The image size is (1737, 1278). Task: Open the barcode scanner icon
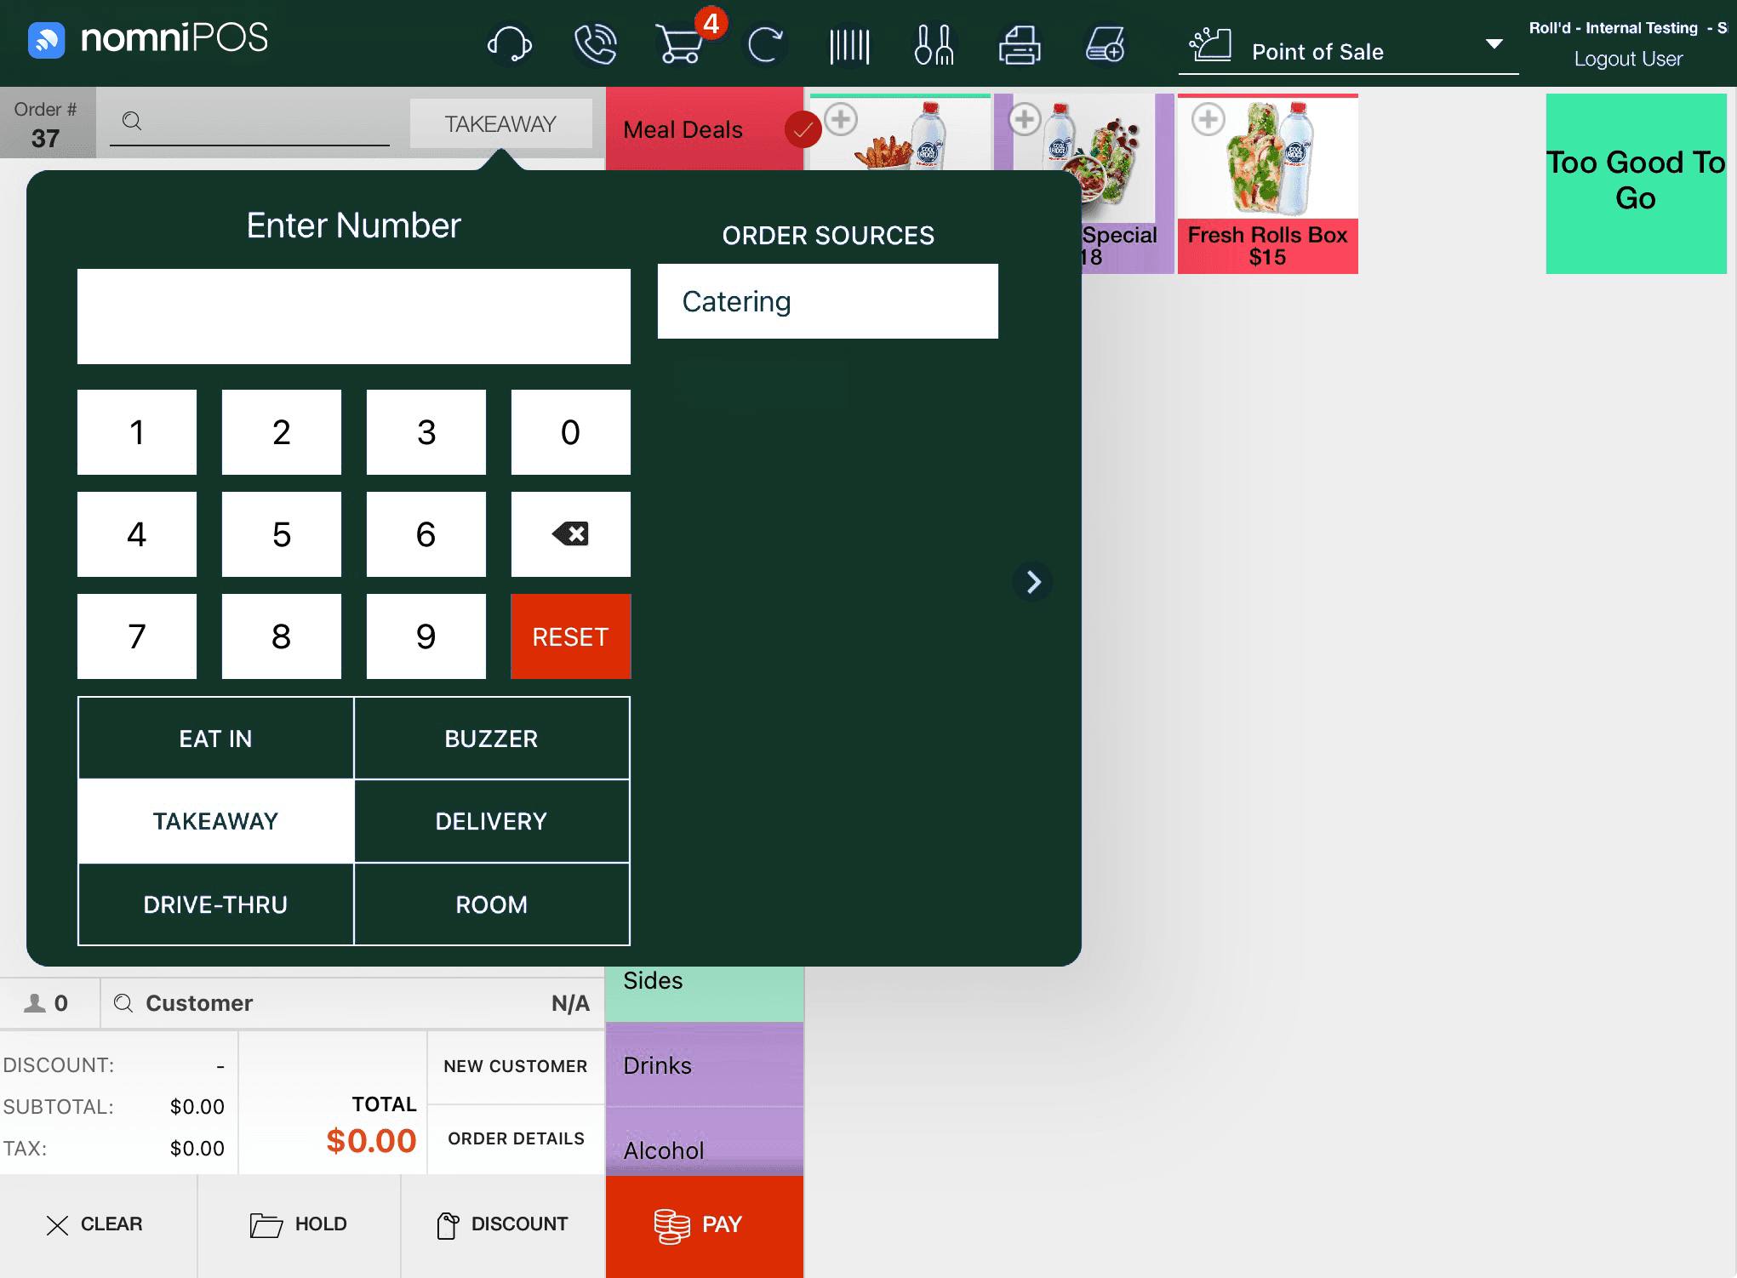[x=849, y=44]
